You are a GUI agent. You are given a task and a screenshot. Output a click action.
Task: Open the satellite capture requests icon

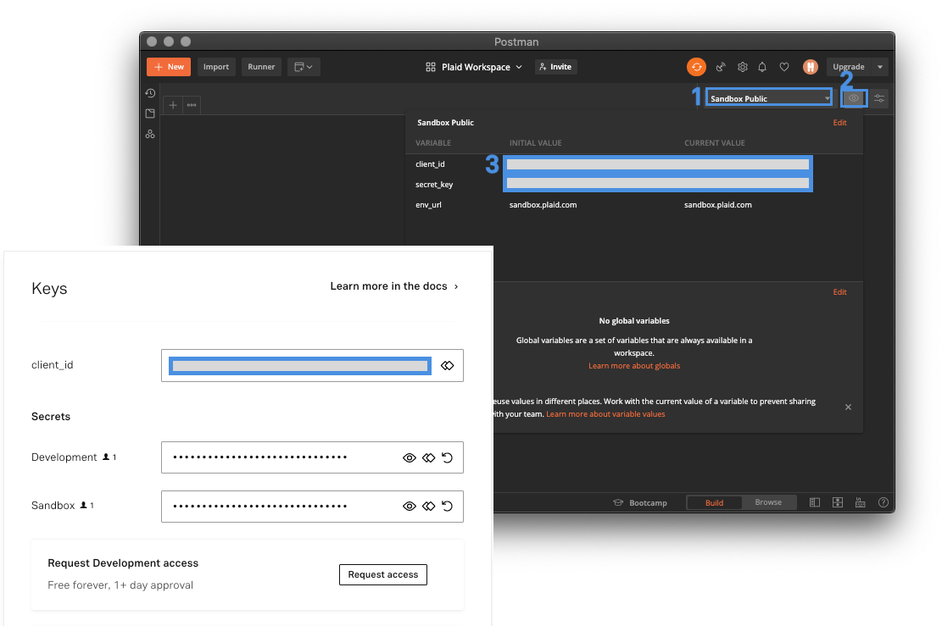721,67
